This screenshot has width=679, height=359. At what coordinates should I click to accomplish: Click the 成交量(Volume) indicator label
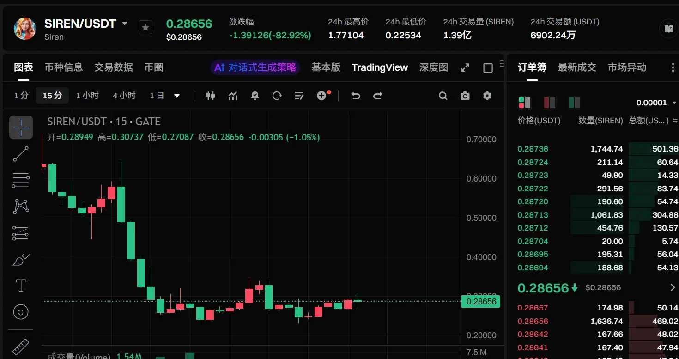(79, 356)
